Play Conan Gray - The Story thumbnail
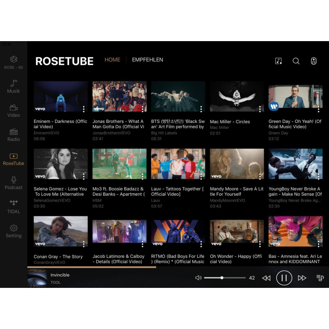Screen dimensions: 329x329 [60, 231]
